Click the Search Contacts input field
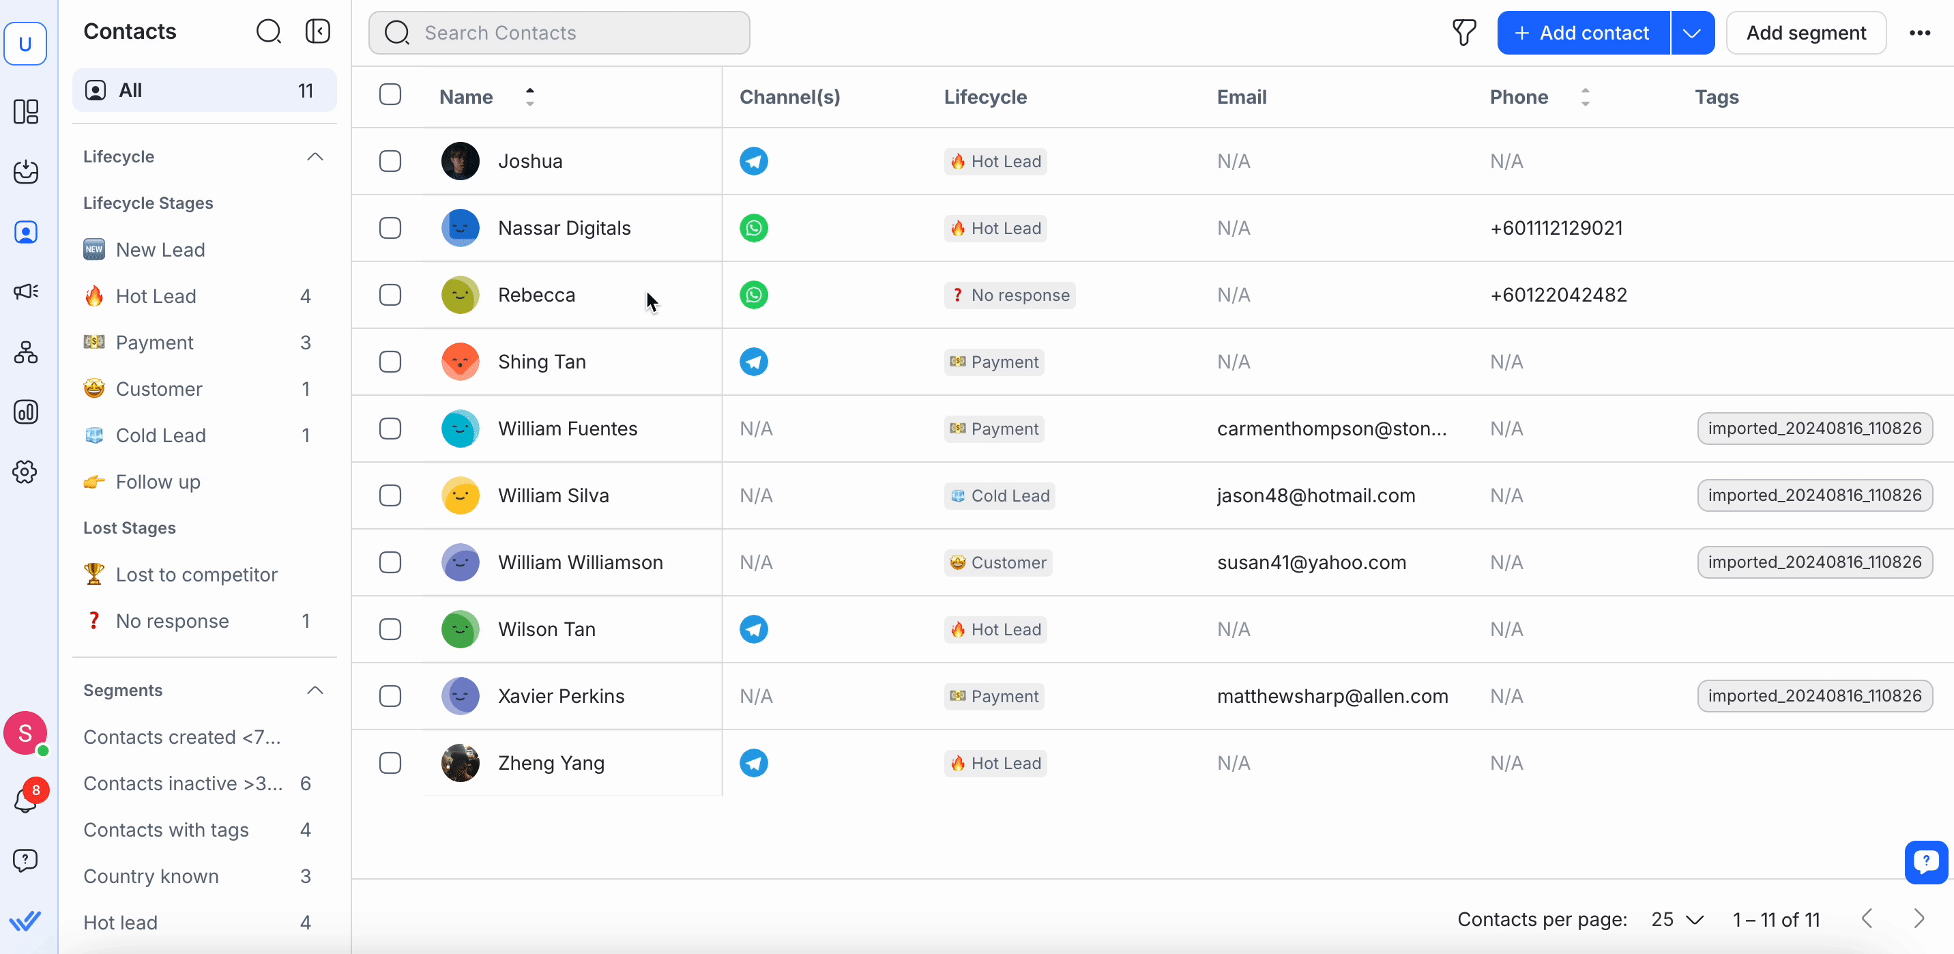The image size is (1954, 954). coord(559,33)
